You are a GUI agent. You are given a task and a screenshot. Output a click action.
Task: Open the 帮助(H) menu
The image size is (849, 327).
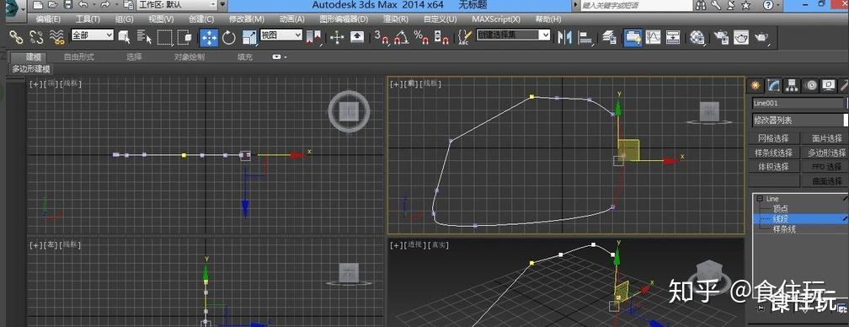click(x=548, y=19)
